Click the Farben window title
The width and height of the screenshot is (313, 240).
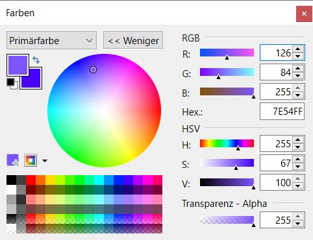tap(20, 13)
